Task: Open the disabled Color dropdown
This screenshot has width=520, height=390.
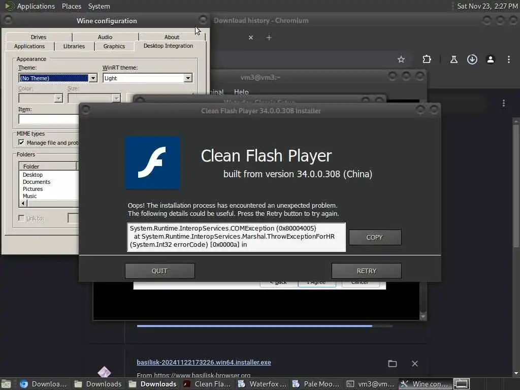Action: pyautogui.click(x=41, y=99)
